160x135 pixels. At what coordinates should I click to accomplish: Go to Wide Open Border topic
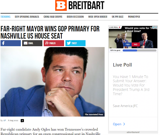click(98, 17)
